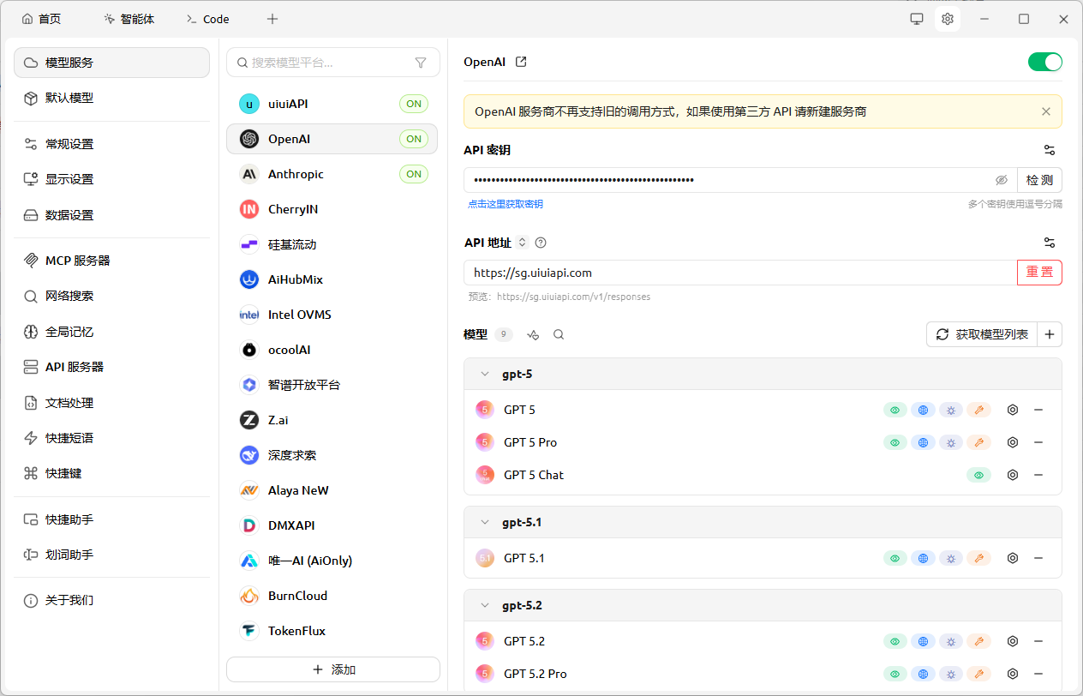Click the search models magnifier icon
The width and height of the screenshot is (1083, 696).
(559, 335)
